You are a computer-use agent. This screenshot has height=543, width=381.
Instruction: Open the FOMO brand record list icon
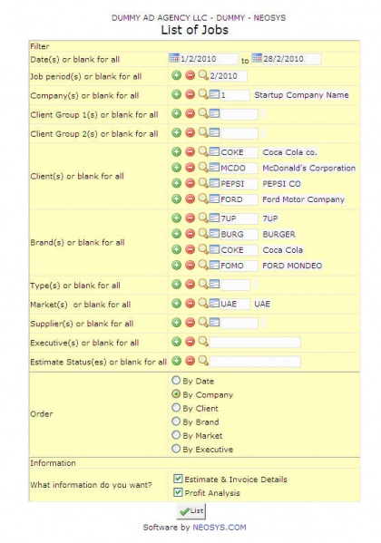click(x=214, y=265)
